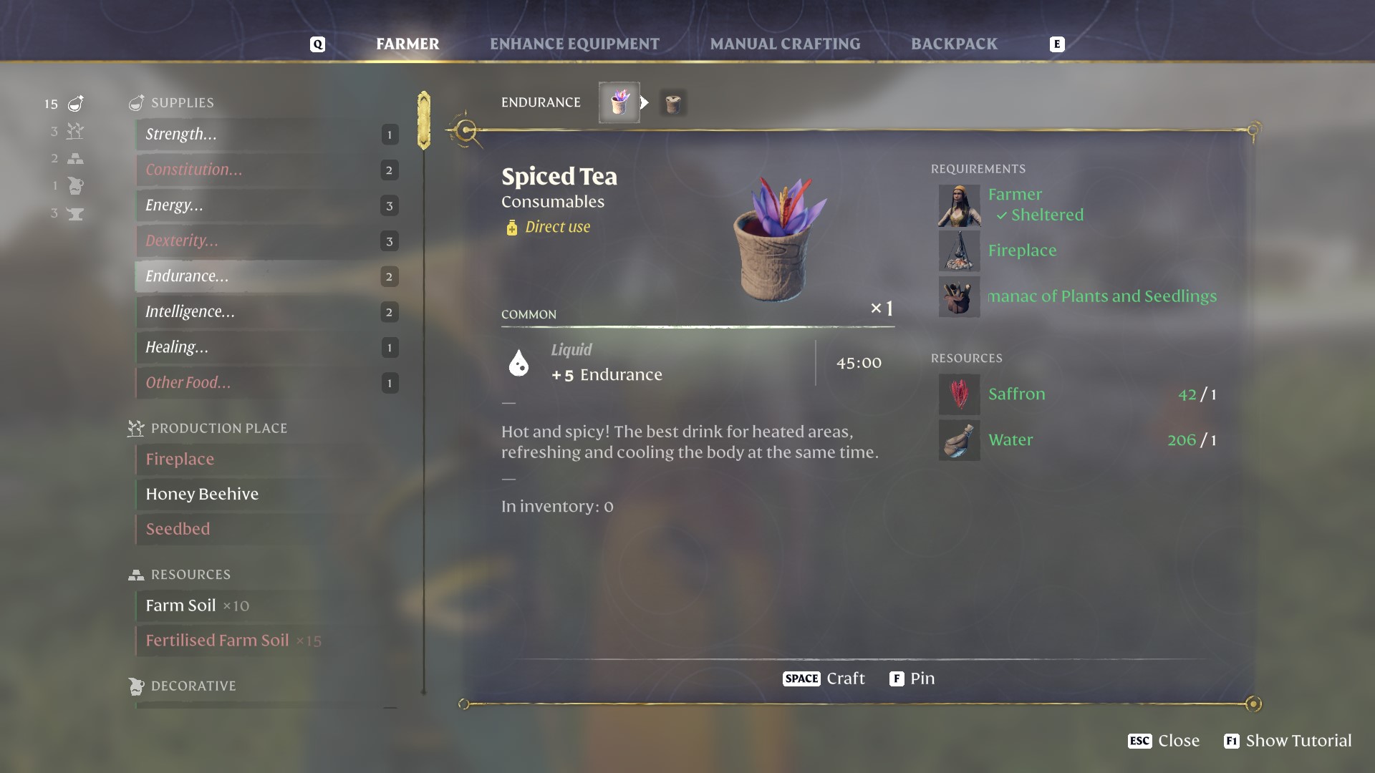Screen dimensions: 1375x773
Task: Click the Saffron resource icon
Action: click(x=959, y=394)
